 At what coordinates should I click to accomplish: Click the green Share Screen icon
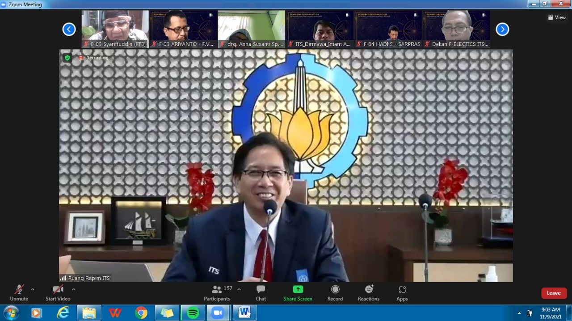298,290
